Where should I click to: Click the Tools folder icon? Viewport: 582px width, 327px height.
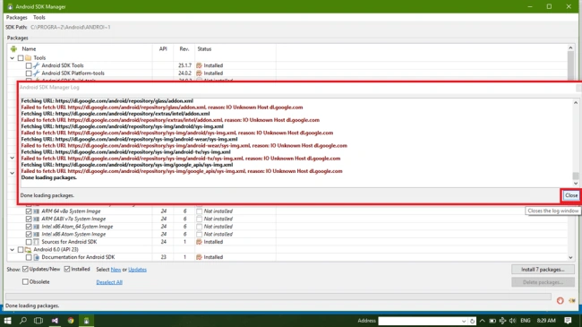point(29,58)
